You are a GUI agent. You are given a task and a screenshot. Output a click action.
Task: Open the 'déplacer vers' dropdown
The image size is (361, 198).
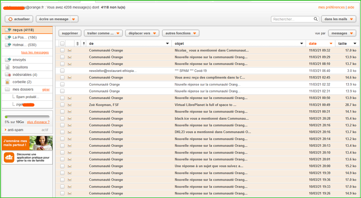[142, 33]
